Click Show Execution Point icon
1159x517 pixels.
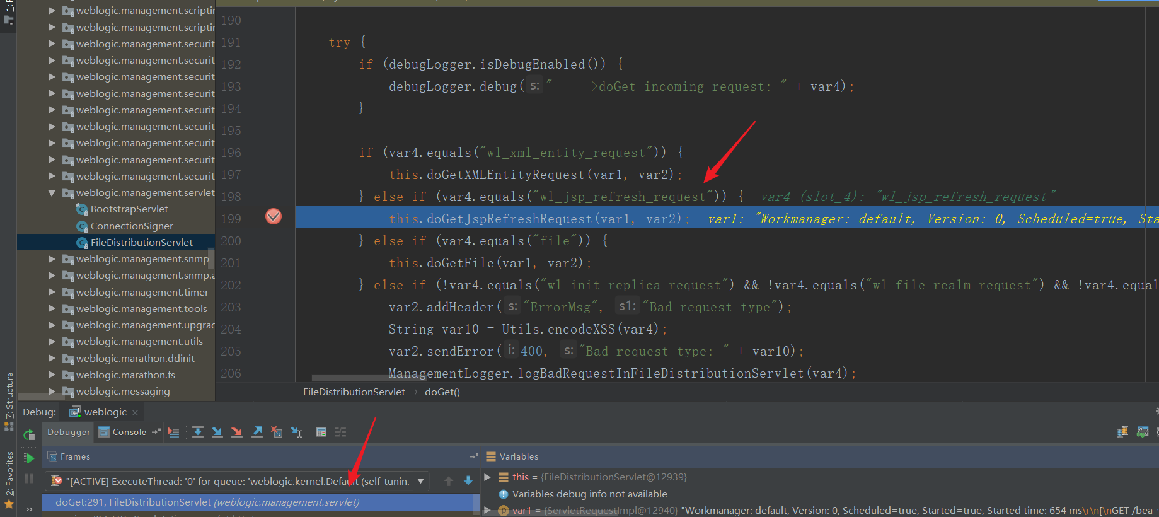173,432
